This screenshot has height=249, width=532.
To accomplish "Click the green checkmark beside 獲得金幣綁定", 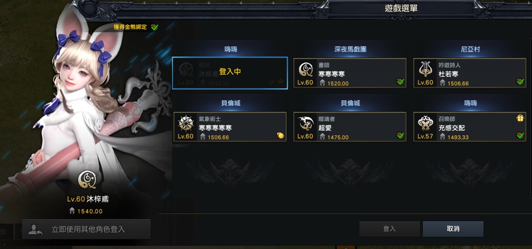I will 155,27.
